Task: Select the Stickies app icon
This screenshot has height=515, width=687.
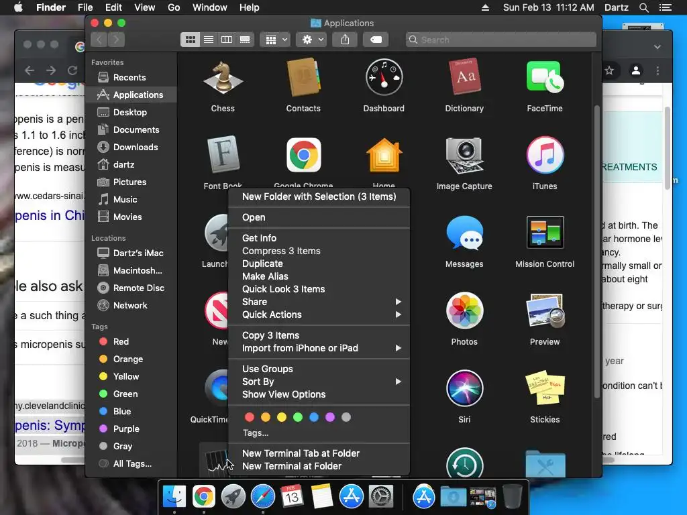Action: pos(545,388)
